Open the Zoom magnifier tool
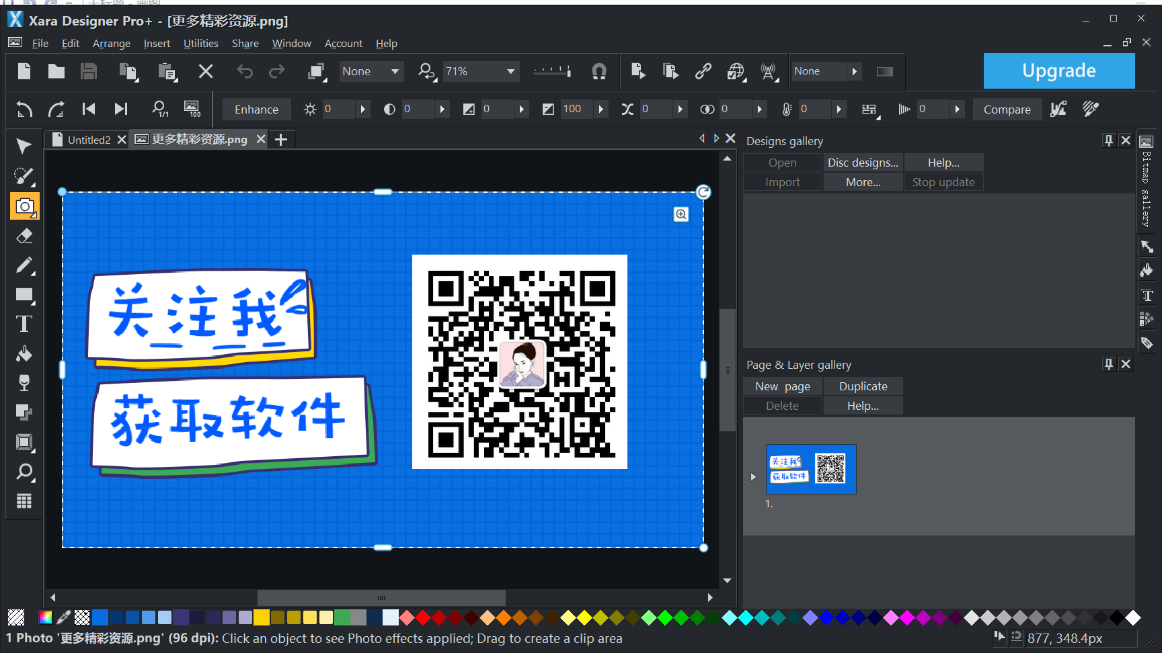 pos(24,472)
